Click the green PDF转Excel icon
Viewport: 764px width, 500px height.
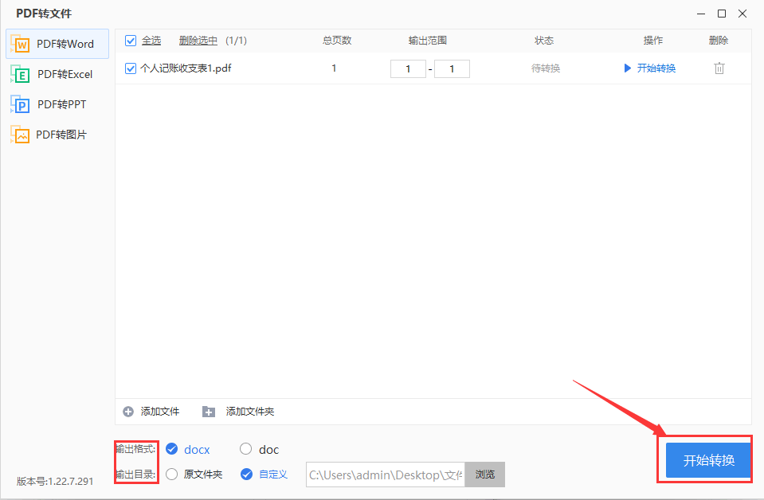point(20,74)
